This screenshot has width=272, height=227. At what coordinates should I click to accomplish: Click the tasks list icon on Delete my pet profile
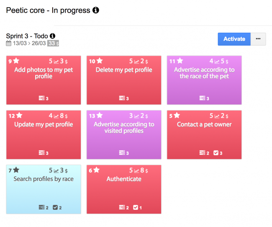click(x=122, y=98)
